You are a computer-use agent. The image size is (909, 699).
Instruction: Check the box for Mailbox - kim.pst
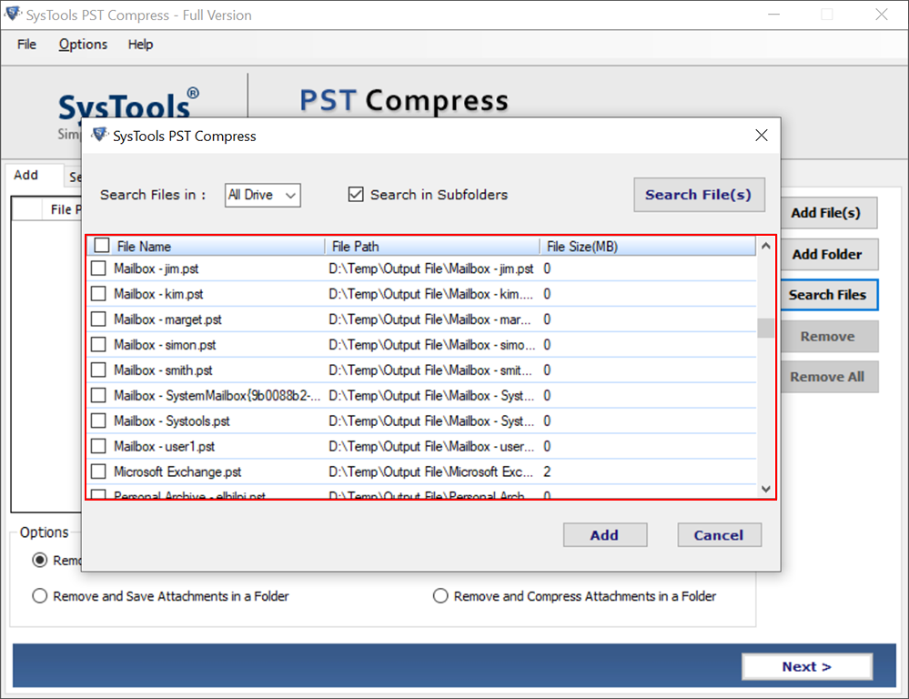pyautogui.click(x=98, y=293)
